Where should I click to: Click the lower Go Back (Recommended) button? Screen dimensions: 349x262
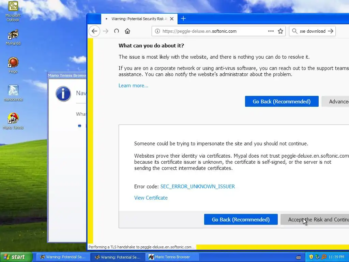point(241,219)
